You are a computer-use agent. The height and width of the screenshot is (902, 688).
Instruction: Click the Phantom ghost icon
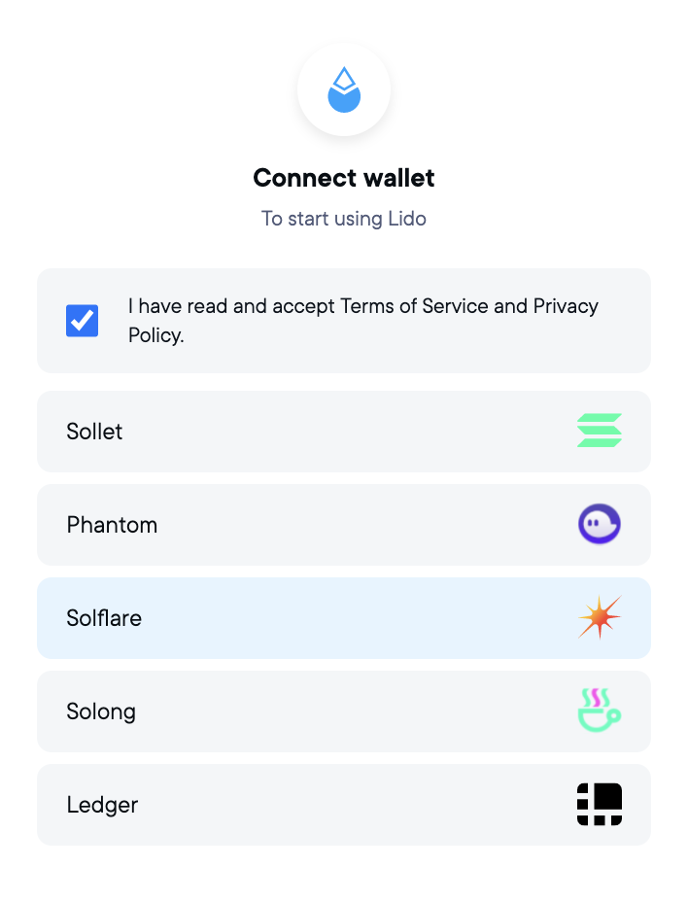(600, 525)
